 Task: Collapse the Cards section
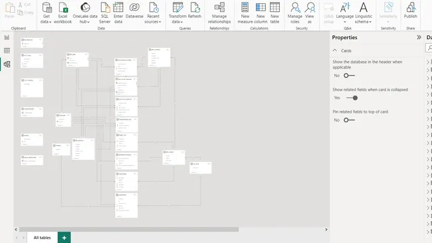(335, 50)
